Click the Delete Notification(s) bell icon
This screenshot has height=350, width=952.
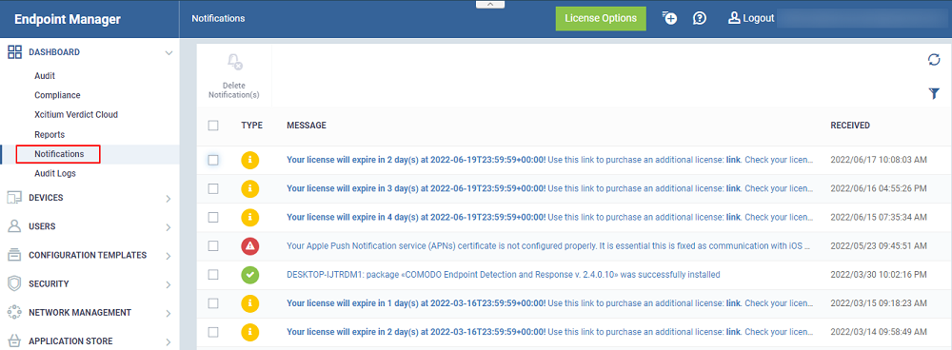tap(234, 62)
